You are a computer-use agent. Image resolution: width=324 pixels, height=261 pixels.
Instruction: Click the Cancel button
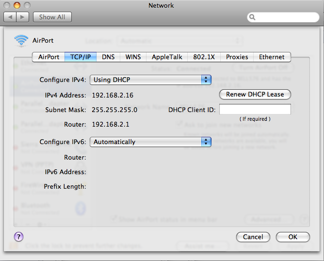253,237
